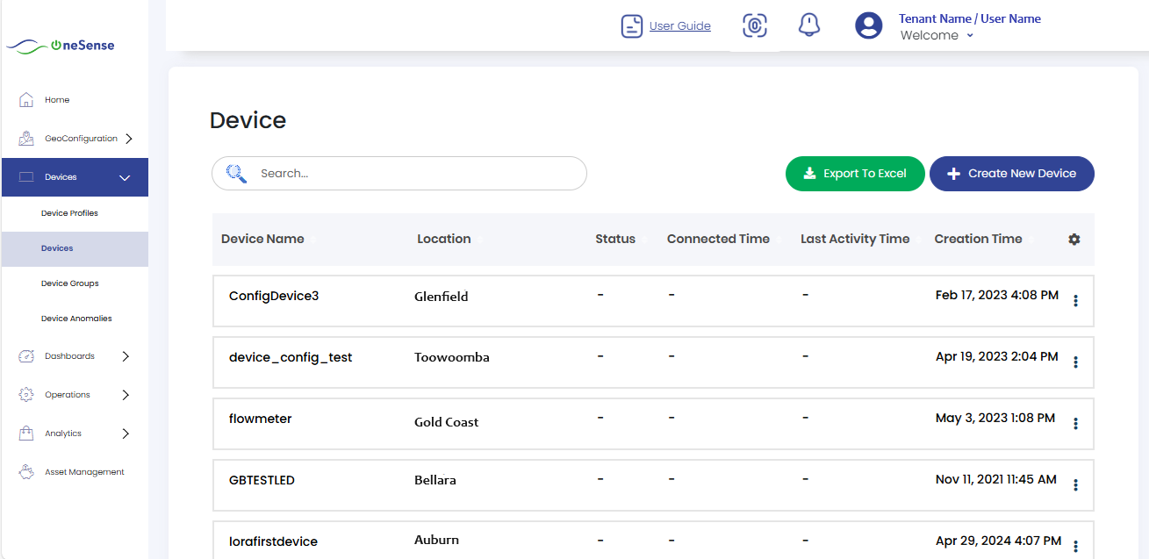
Task: Select Asset Management in sidebar
Action: (x=83, y=472)
